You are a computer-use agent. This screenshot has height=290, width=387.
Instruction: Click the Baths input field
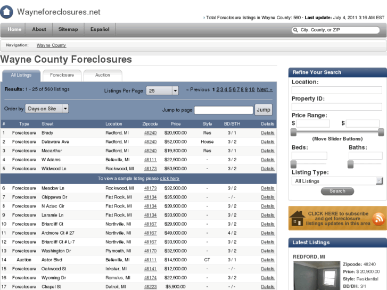[x=365, y=155]
